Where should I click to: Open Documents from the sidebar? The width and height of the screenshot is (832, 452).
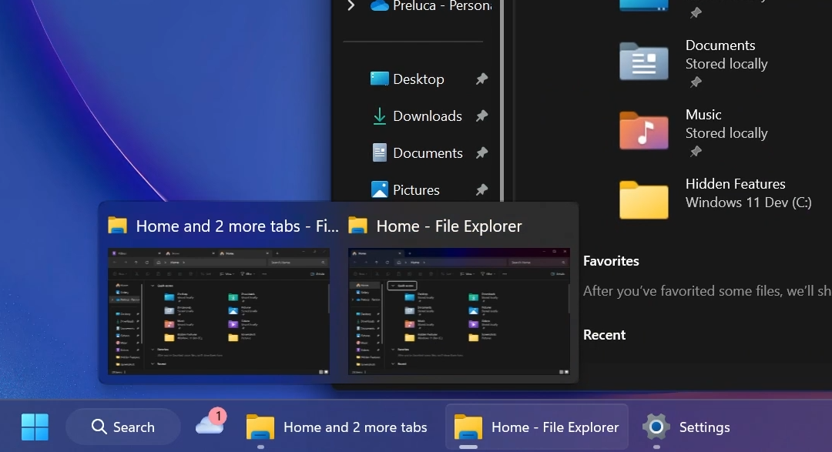[428, 152]
